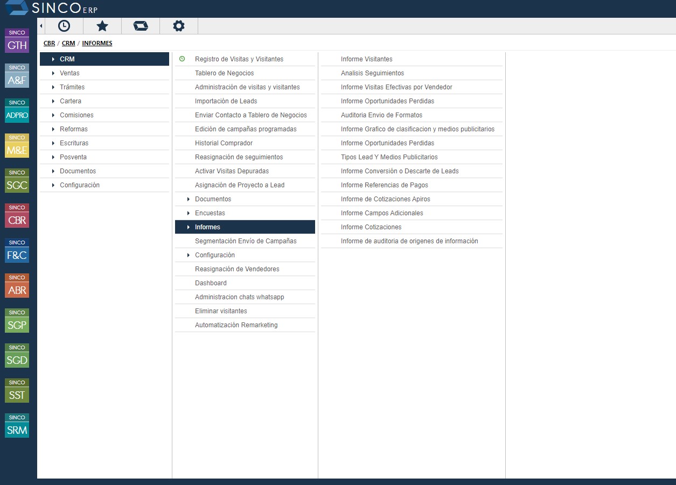Collapse the menu with the small left arrow
676x485 pixels.
coord(40,25)
